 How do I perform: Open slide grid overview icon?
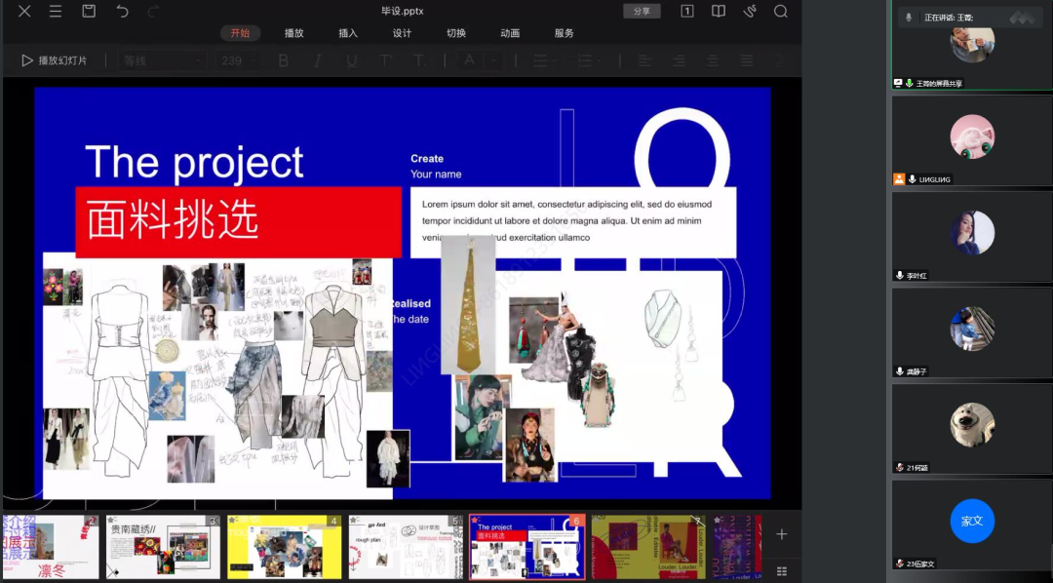[x=781, y=570]
